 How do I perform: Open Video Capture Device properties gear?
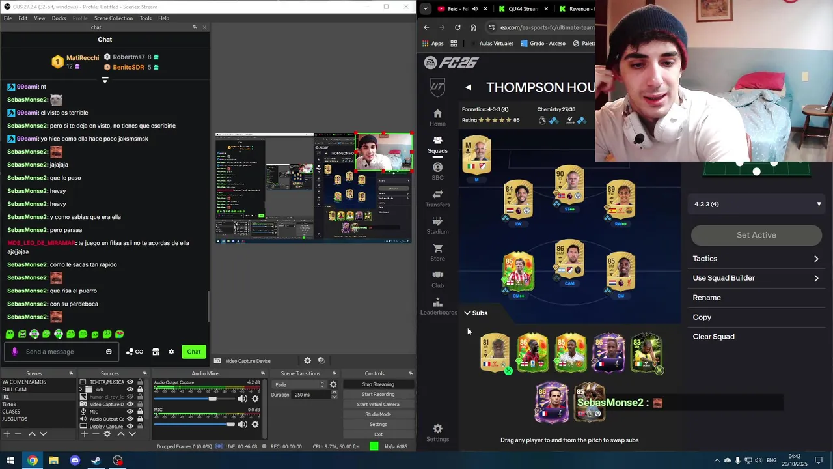click(308, 360)
